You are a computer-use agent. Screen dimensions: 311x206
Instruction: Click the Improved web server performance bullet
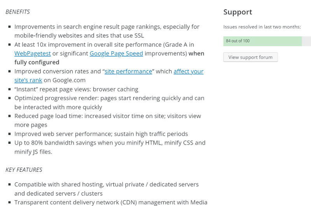coord(101,134)
